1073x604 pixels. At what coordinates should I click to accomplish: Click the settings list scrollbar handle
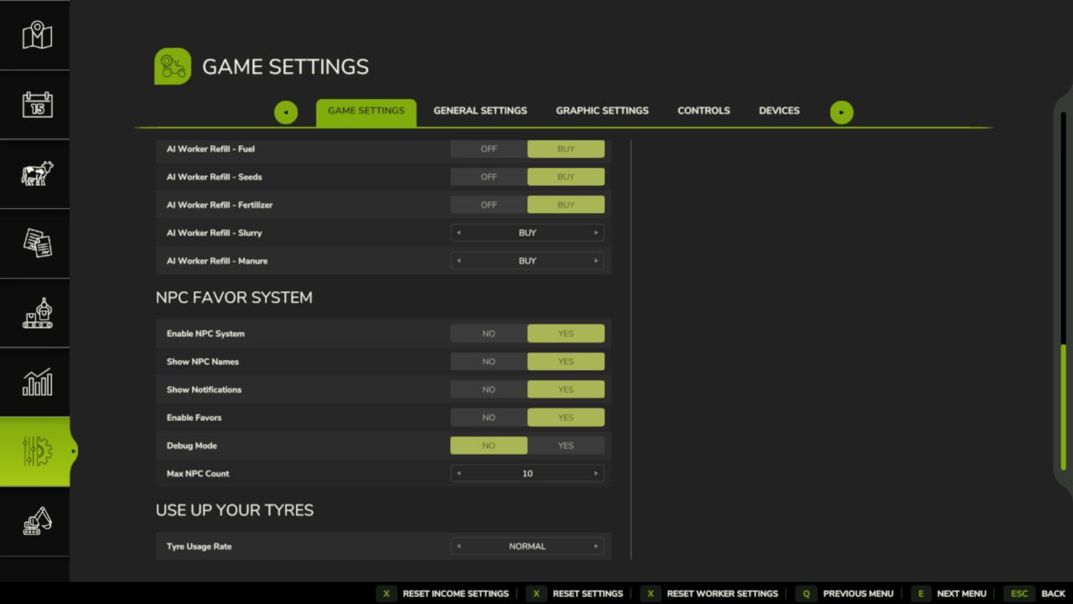[x=1063, y=407]
